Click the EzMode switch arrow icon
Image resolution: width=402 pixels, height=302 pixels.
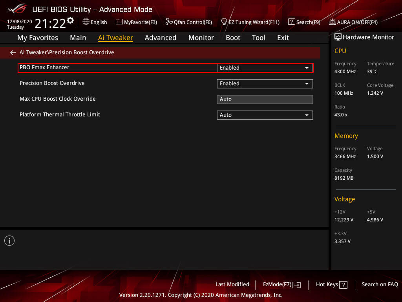[x=297, y=285]
